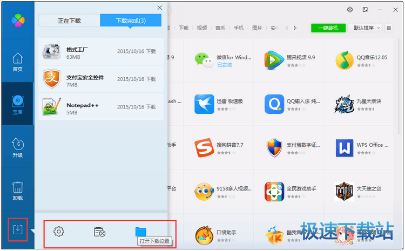
Task: Select the QQ输入法 app icon
Action: [274, 104]
